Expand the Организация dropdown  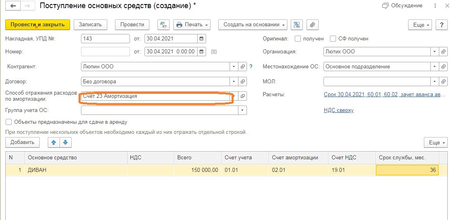tap(435, 52)
